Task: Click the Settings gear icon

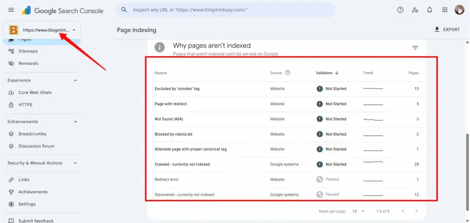Action: tap(11, 204)
